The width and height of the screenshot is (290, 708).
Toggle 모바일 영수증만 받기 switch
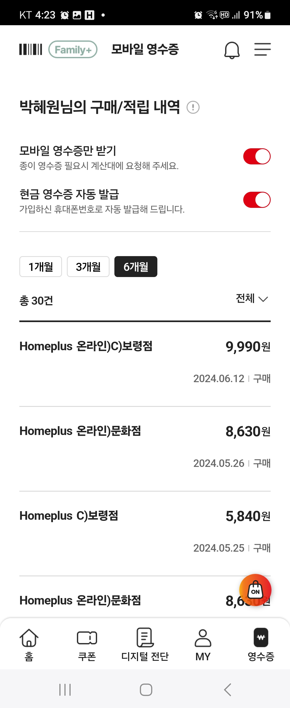(257, 156)
